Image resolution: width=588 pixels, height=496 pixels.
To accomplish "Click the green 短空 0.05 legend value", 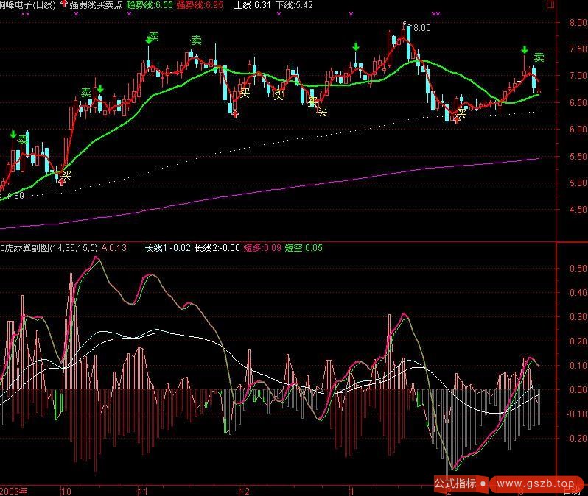I will pyautogui.click(x=304, y=248).
